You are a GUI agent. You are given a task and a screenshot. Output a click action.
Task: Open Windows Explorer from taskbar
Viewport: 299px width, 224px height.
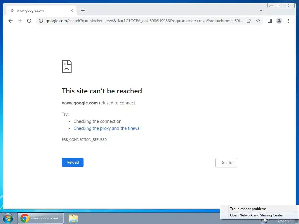click(x=73, y=218)
